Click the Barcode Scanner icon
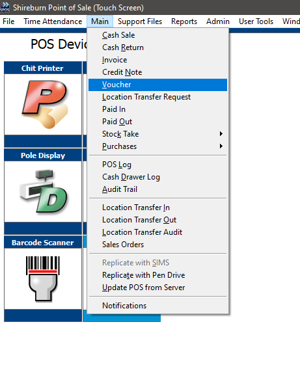300x376 pixels. (x=43, y=278)
